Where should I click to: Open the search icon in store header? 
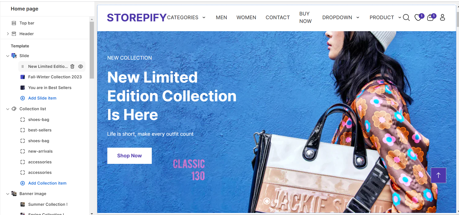click(x=406, y=17)
